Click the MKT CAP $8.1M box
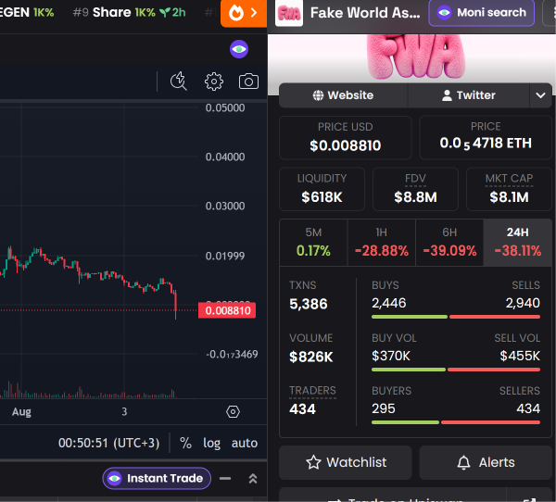Screen dimensions: 556x502 click(509, 189)
